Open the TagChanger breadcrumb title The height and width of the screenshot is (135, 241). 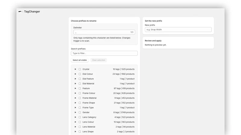coord(32,11)
